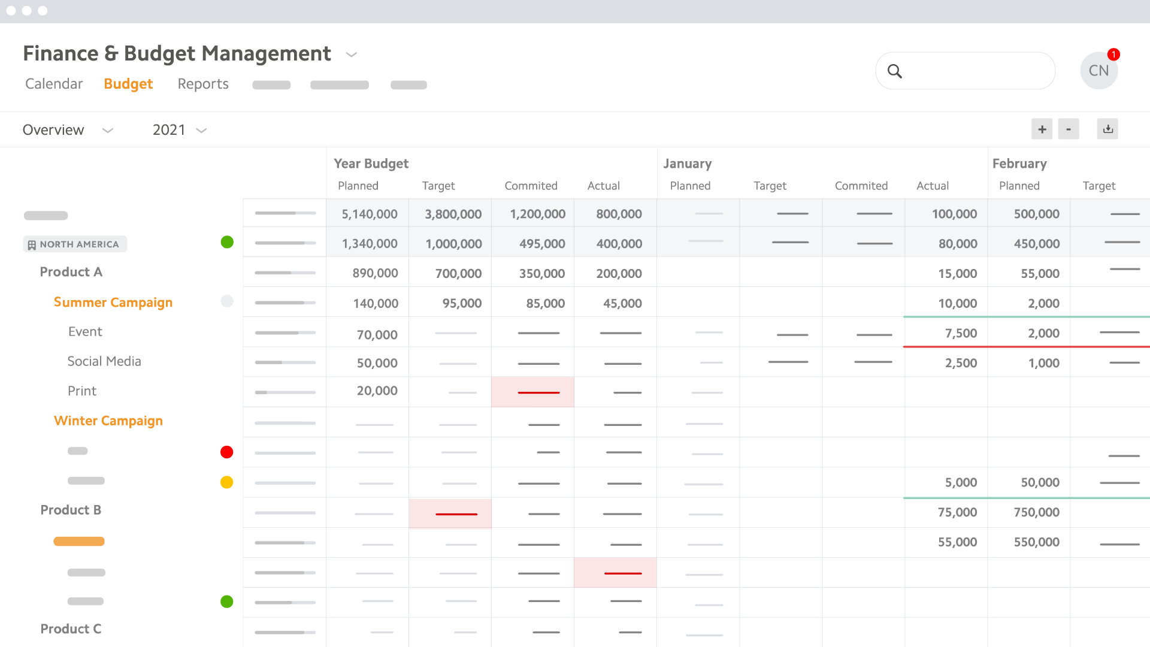Click the search magnifier icon
Screen dimensions: 1150x647
pos(894,71)
